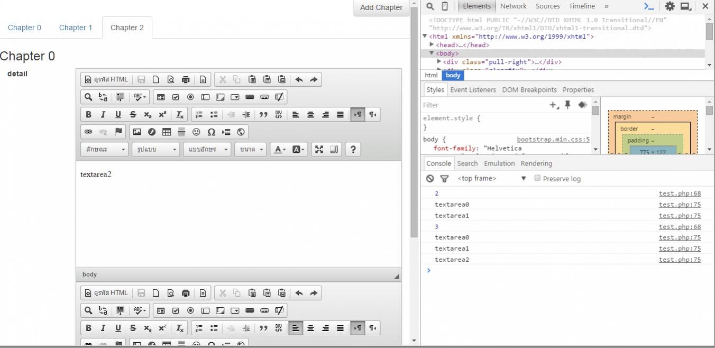
Task: Expand the head node in Elements tree
Action: [x=432, y=45]
